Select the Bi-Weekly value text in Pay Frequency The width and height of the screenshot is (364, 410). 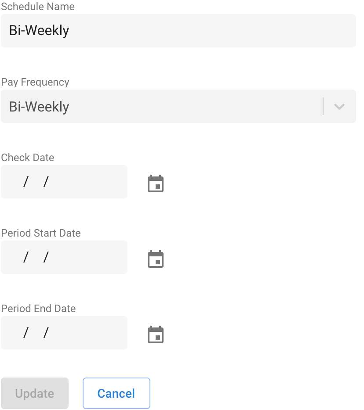[39, 107]
